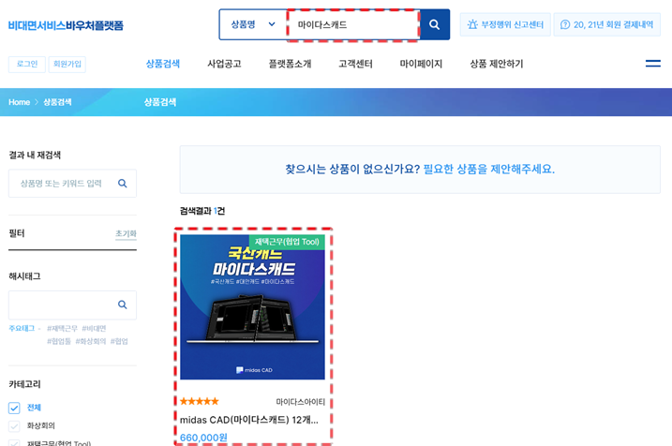Open the 플랫폼소개 menu
Image resolution: width=672 pixels, height=446 pixels.
[x=290, y=64]
